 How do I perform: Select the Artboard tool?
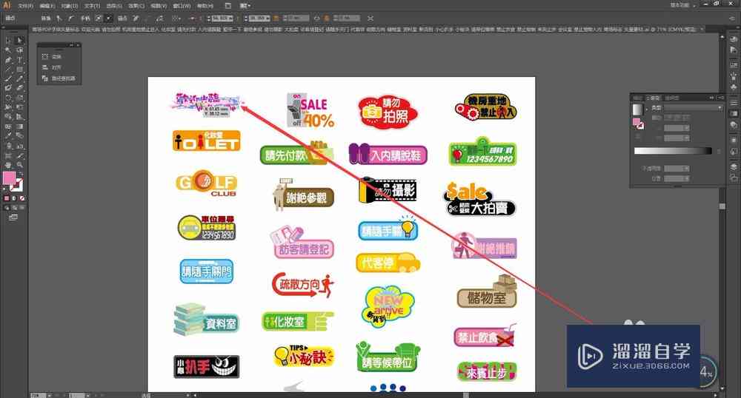pyautogui.click(x=7, y=155)
